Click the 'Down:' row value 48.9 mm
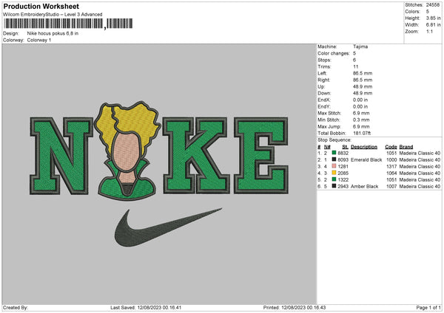The image size is (444, 313). pos(363,93)
